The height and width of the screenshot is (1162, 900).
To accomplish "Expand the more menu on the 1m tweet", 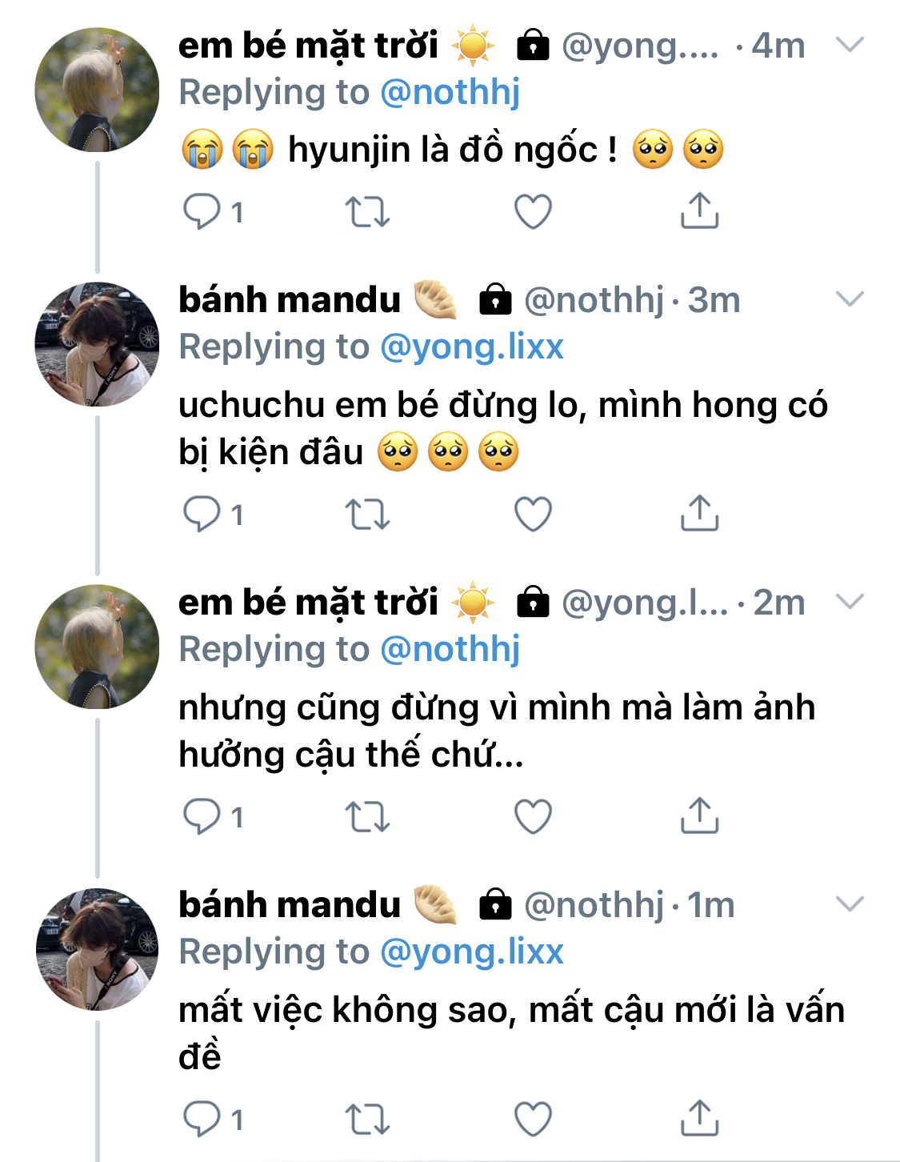I will pos(849,904).
